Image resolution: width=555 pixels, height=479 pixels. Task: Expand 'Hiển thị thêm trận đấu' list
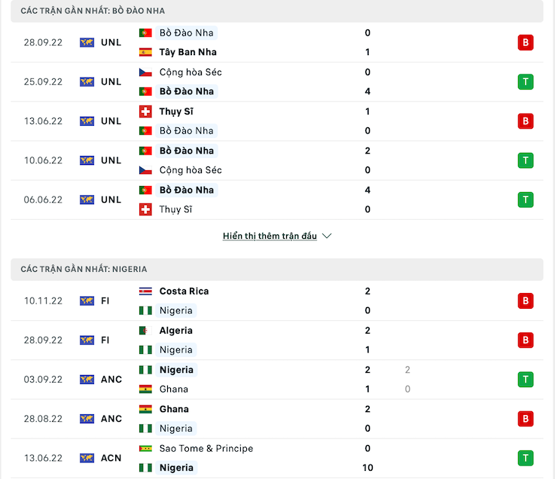coord(270,236)
